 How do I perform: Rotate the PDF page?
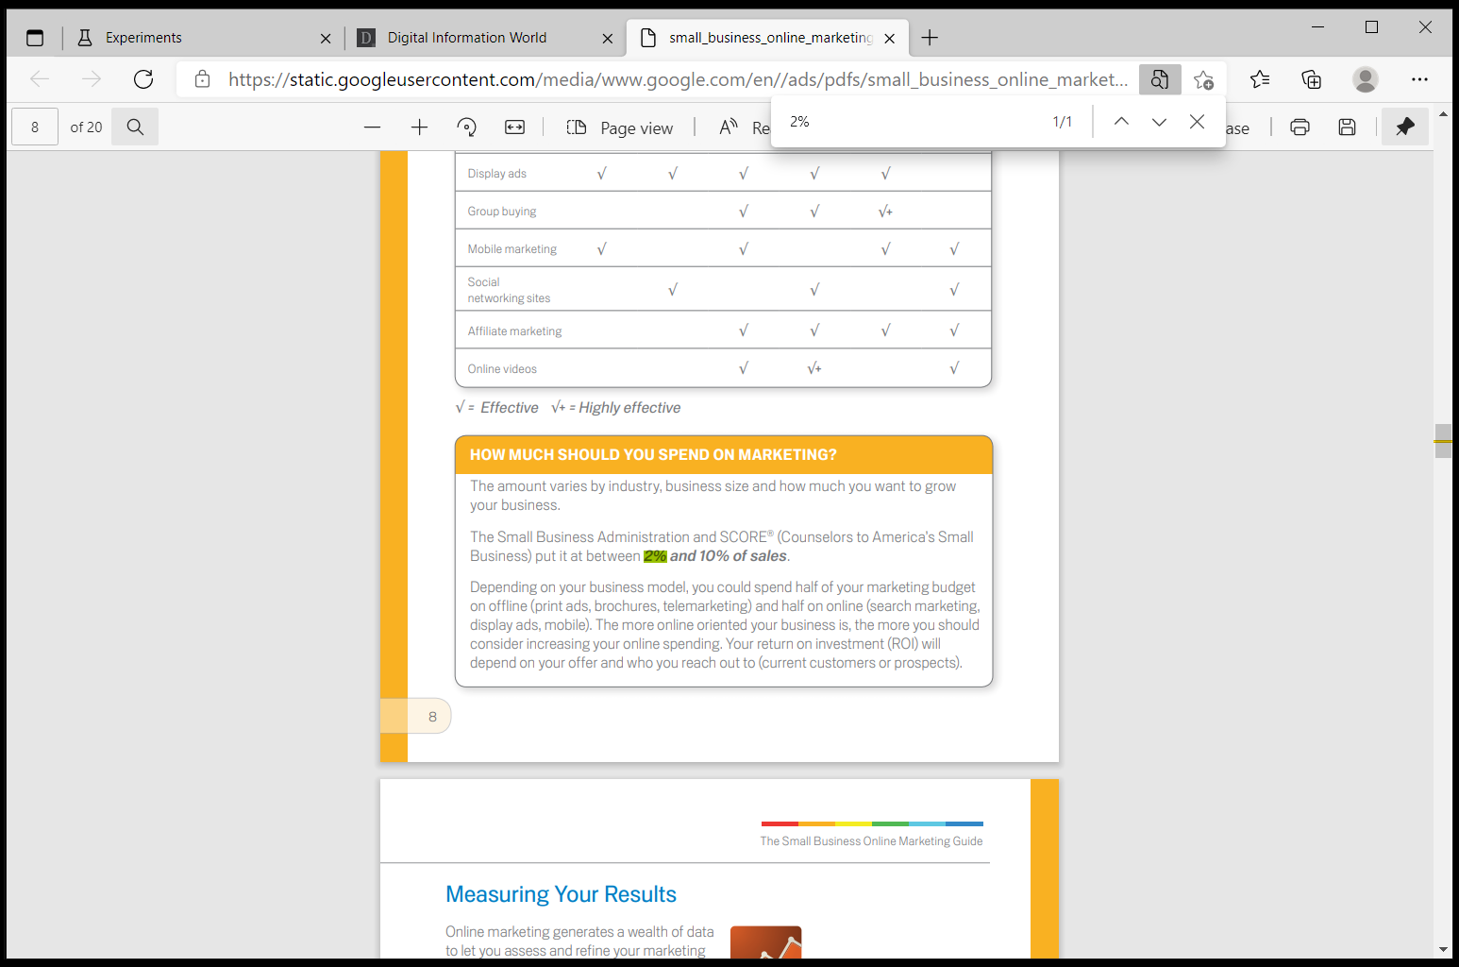click(x=466, y=127)
